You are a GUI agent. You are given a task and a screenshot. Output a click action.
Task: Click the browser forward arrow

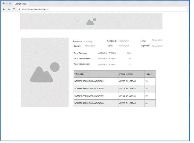[x=9, y=9]
